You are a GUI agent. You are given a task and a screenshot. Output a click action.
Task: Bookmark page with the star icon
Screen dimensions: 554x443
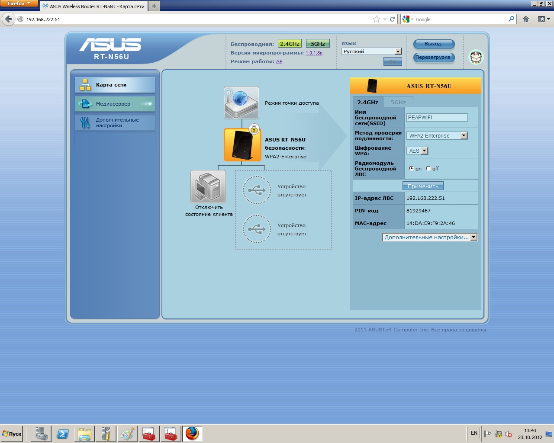click(377, 19)
